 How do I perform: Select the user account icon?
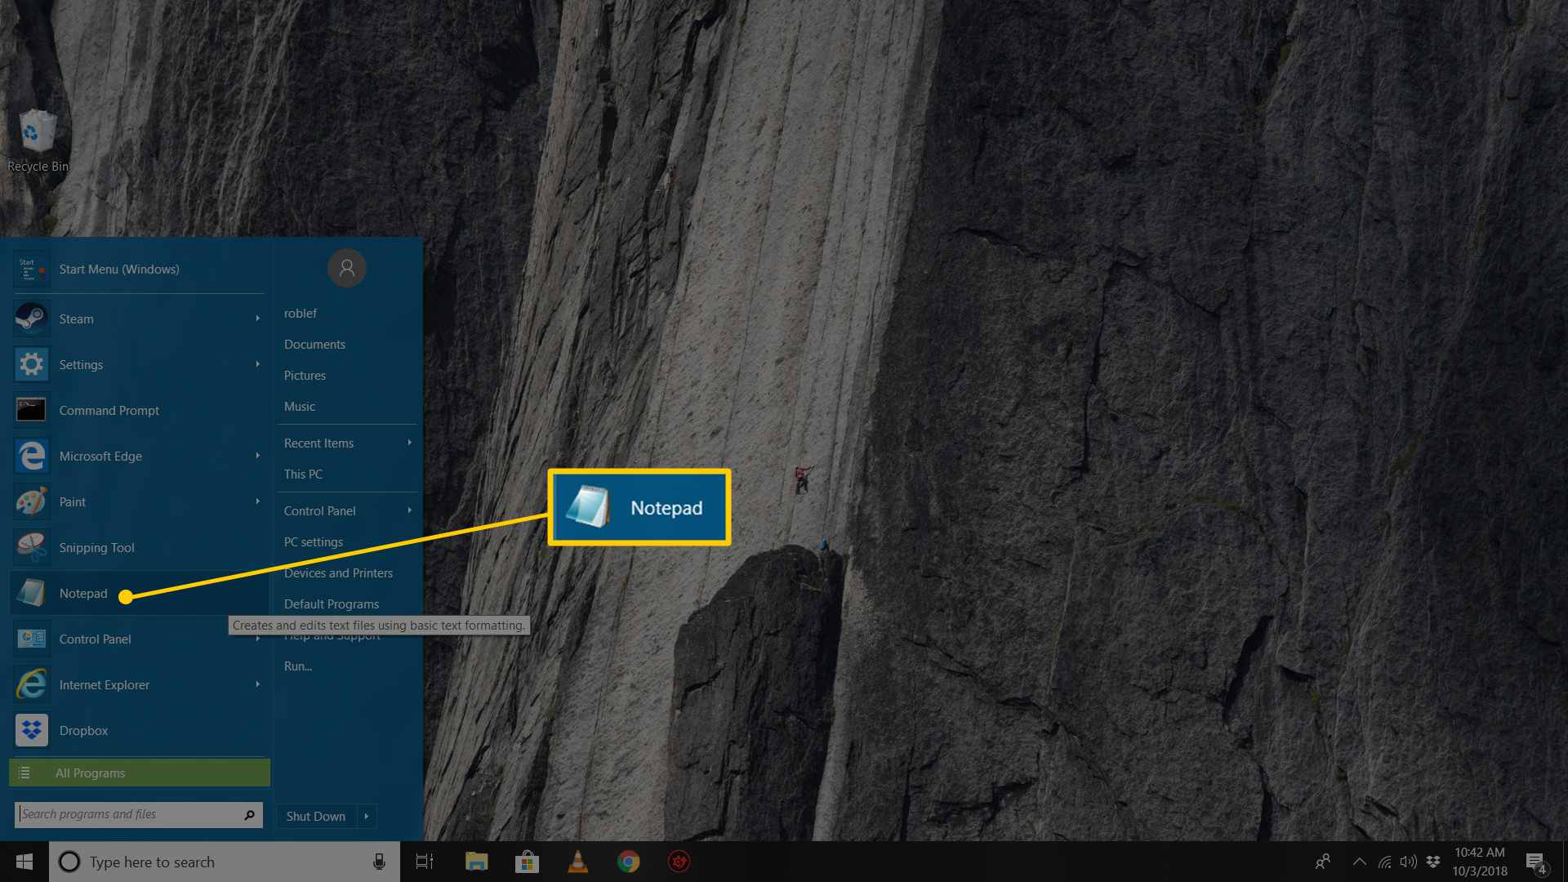click(347, 267)
